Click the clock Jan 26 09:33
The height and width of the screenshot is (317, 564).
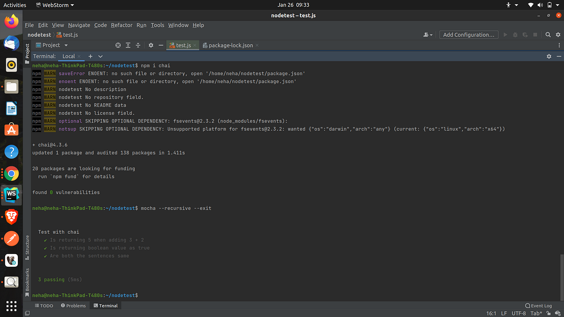click(293, 5)
